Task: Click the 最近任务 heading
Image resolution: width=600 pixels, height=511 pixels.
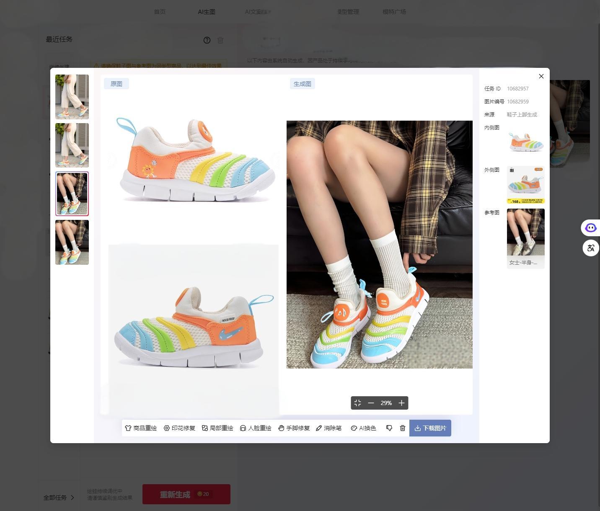Action: click(x=59, y=39)
